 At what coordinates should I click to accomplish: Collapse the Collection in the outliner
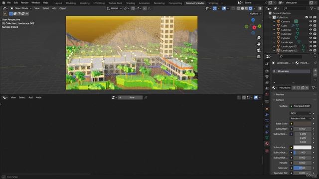click(x=270, y=17)
